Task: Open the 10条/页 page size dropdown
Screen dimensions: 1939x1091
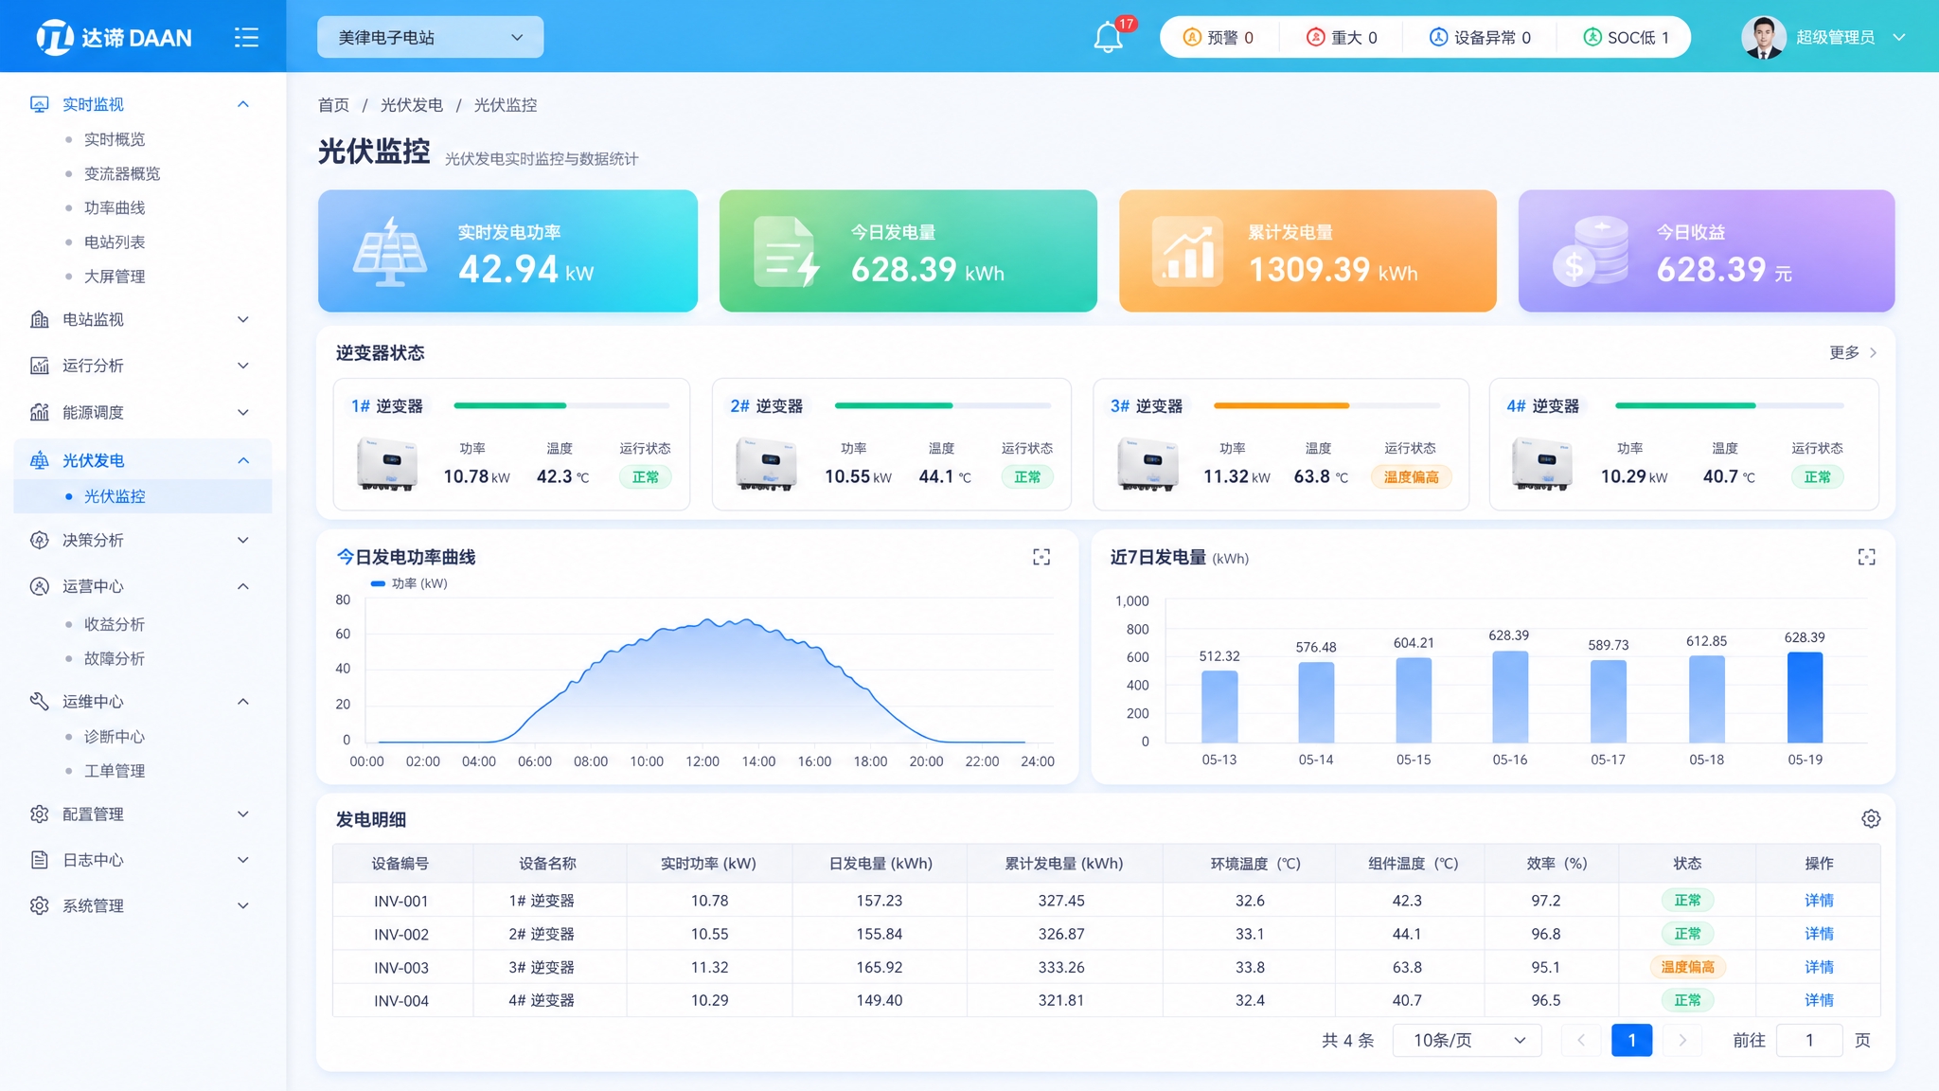Action: click(x=1467, y=1040)
